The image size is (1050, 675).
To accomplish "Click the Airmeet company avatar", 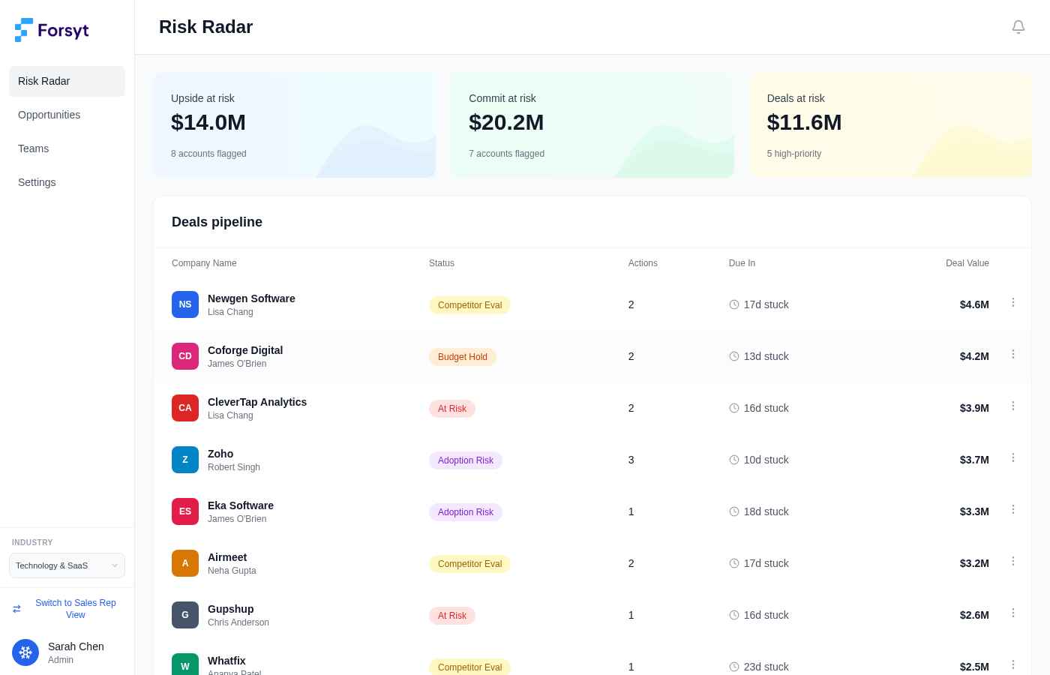I will click(185, 563).
